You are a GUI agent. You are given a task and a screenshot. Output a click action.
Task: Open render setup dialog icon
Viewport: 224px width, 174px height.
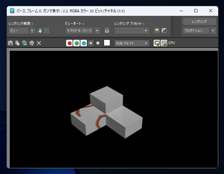tap(157, 30)
